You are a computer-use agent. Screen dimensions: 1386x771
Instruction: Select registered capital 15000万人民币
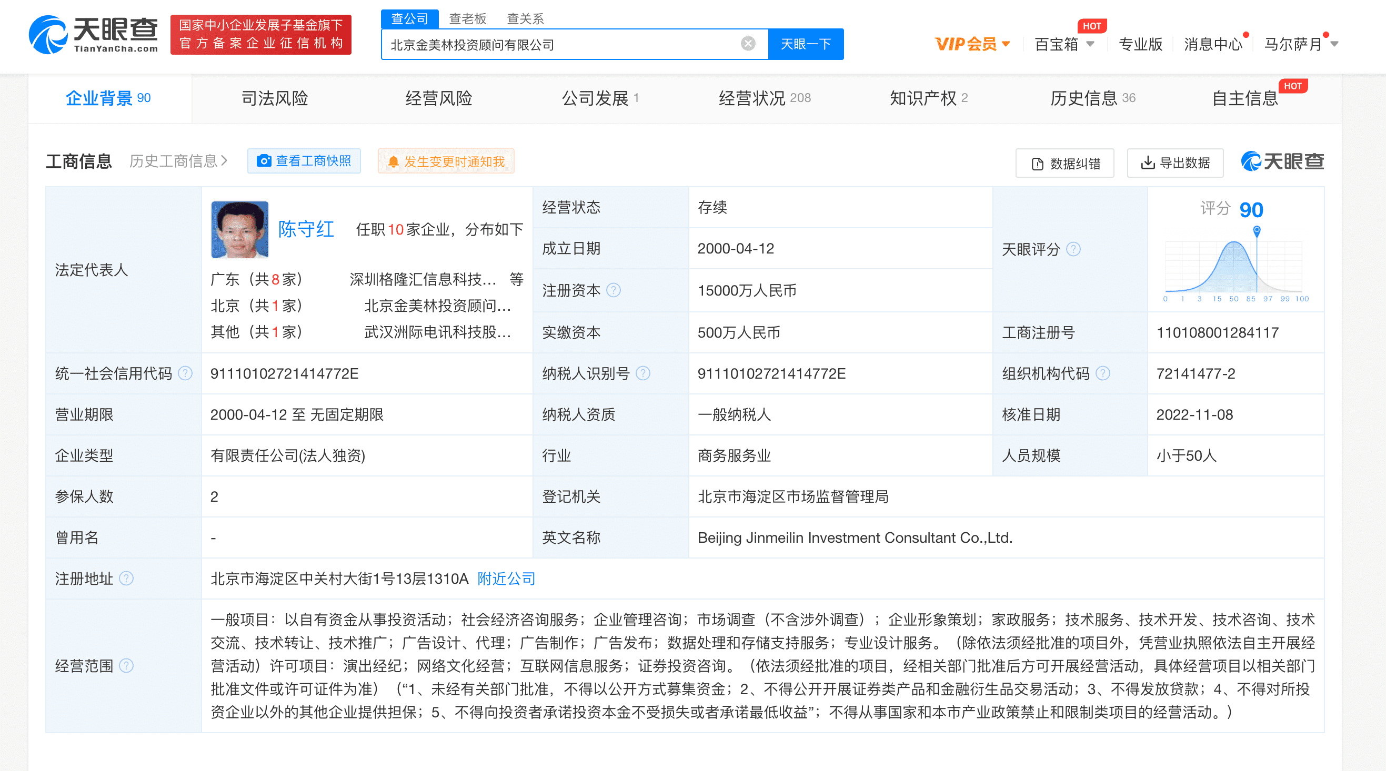(x=747, y=290)
